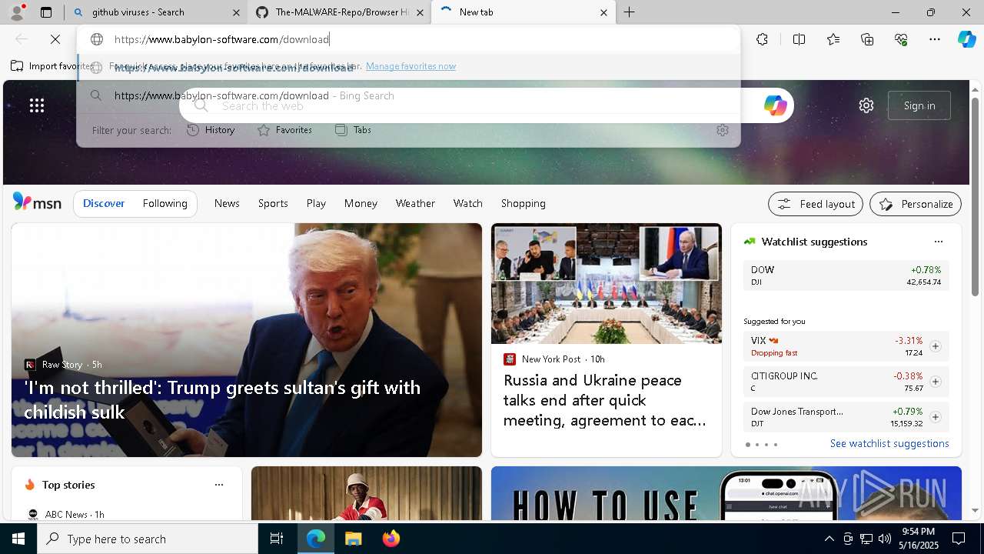The height and width of the screenshot is (554, 984).
Task: Open volume control in system tray
Action: coord(884,539)
